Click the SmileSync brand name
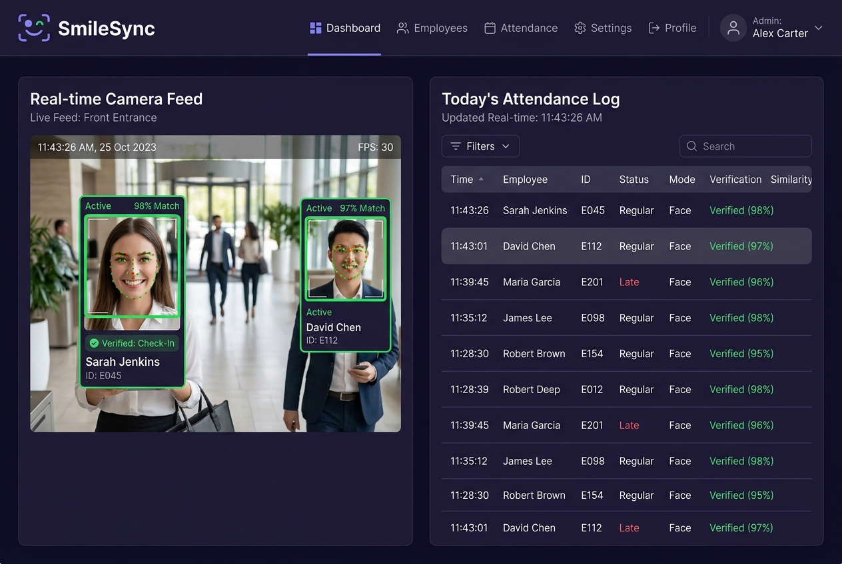Image resolution: width=842 pixels, height=564 pixels. pos(107,28)
